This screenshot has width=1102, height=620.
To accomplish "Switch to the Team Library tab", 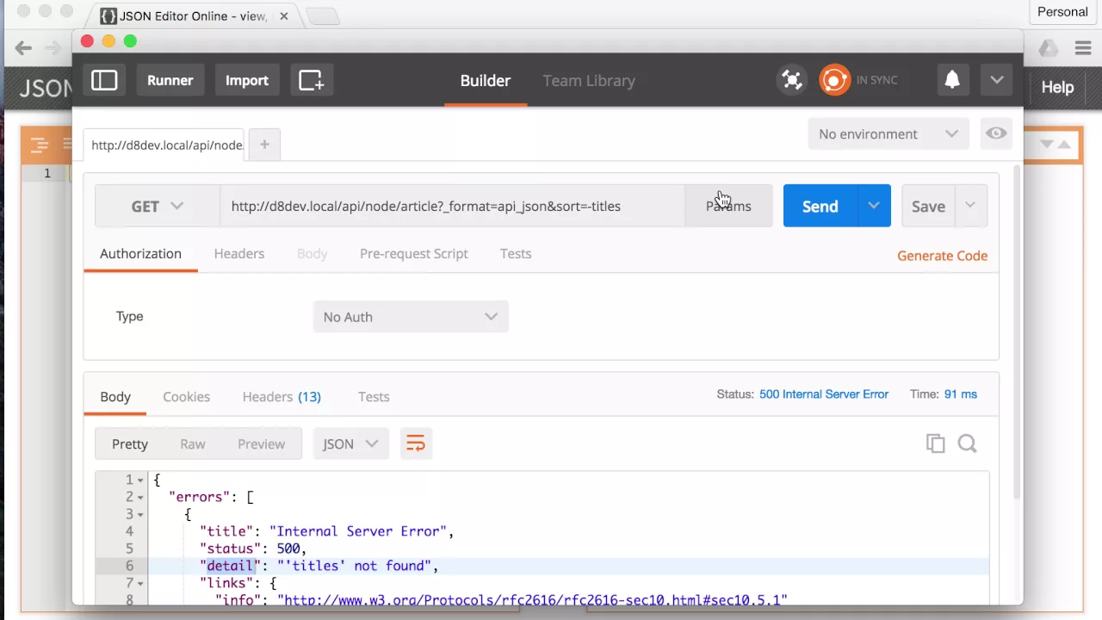I will point(589,80).
